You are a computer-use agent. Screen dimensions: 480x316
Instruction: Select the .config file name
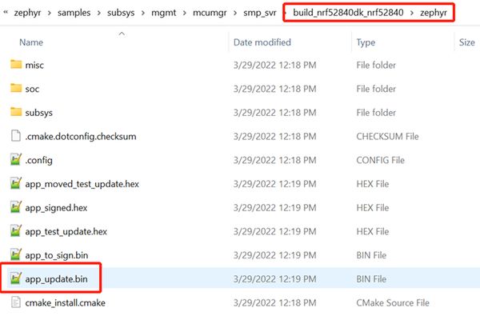39,160
